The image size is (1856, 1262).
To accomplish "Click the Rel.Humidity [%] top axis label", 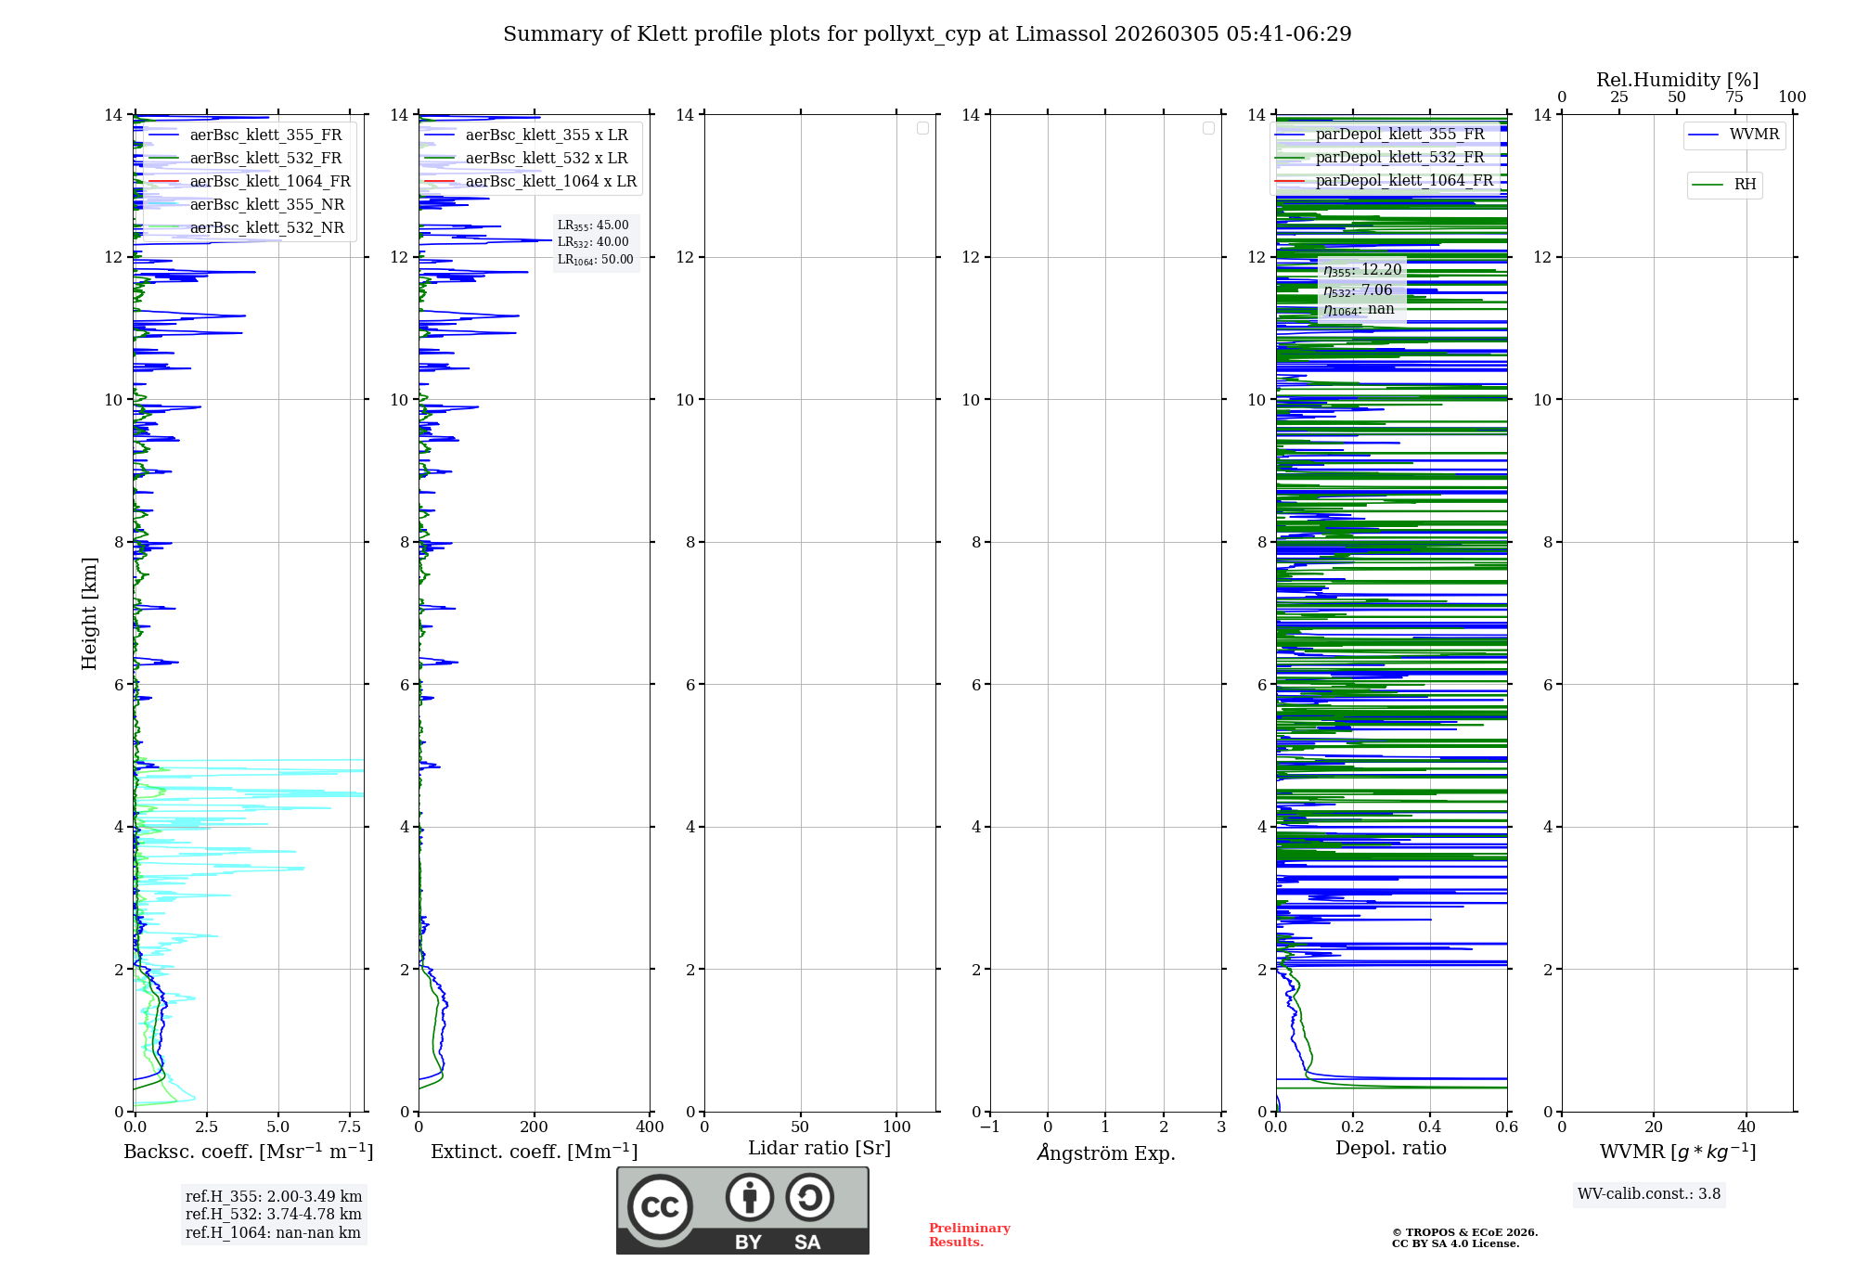I will point(1677,80).
